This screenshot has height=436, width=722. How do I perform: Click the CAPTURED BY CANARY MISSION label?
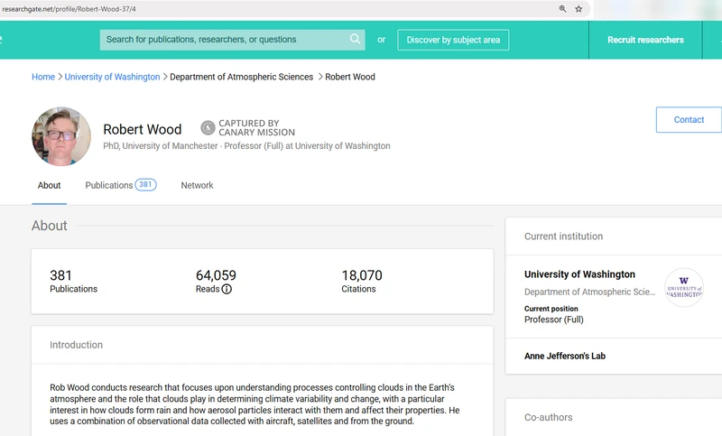[x=256, y=127]
